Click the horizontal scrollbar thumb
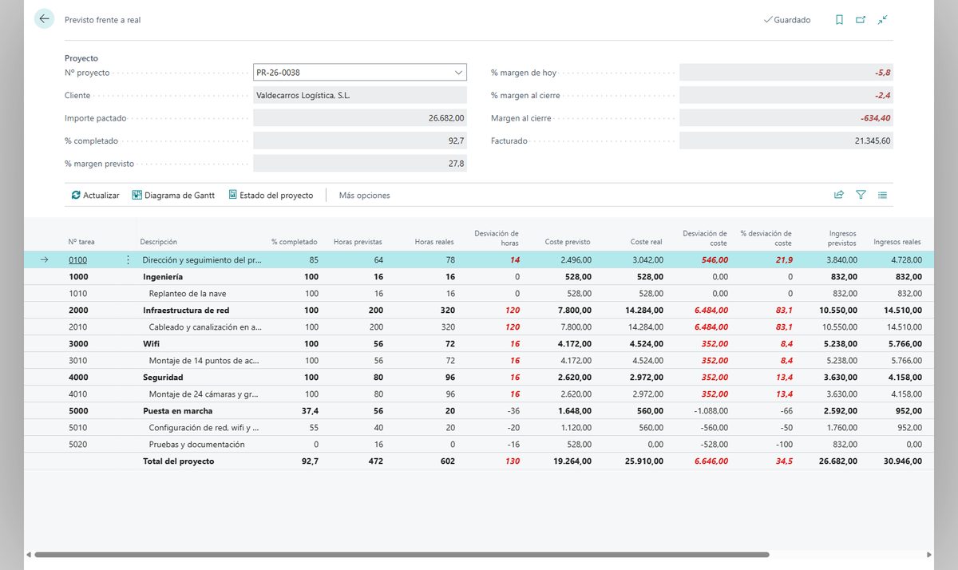Image resolution: width=958 pixels, height=570 pixels. tap(402, 554)
